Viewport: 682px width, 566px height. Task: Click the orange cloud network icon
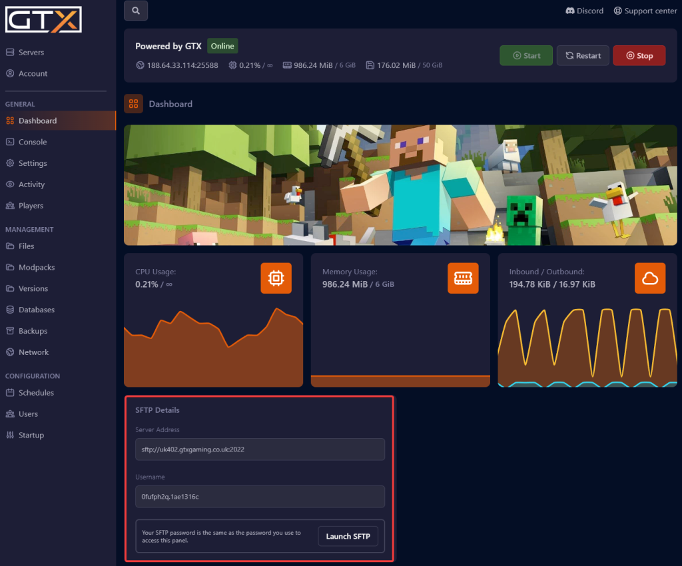click(650, 278)
